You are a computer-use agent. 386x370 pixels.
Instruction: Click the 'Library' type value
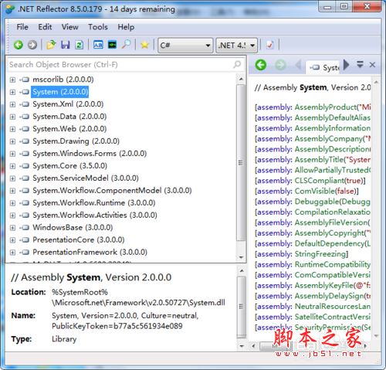(64, 339)
